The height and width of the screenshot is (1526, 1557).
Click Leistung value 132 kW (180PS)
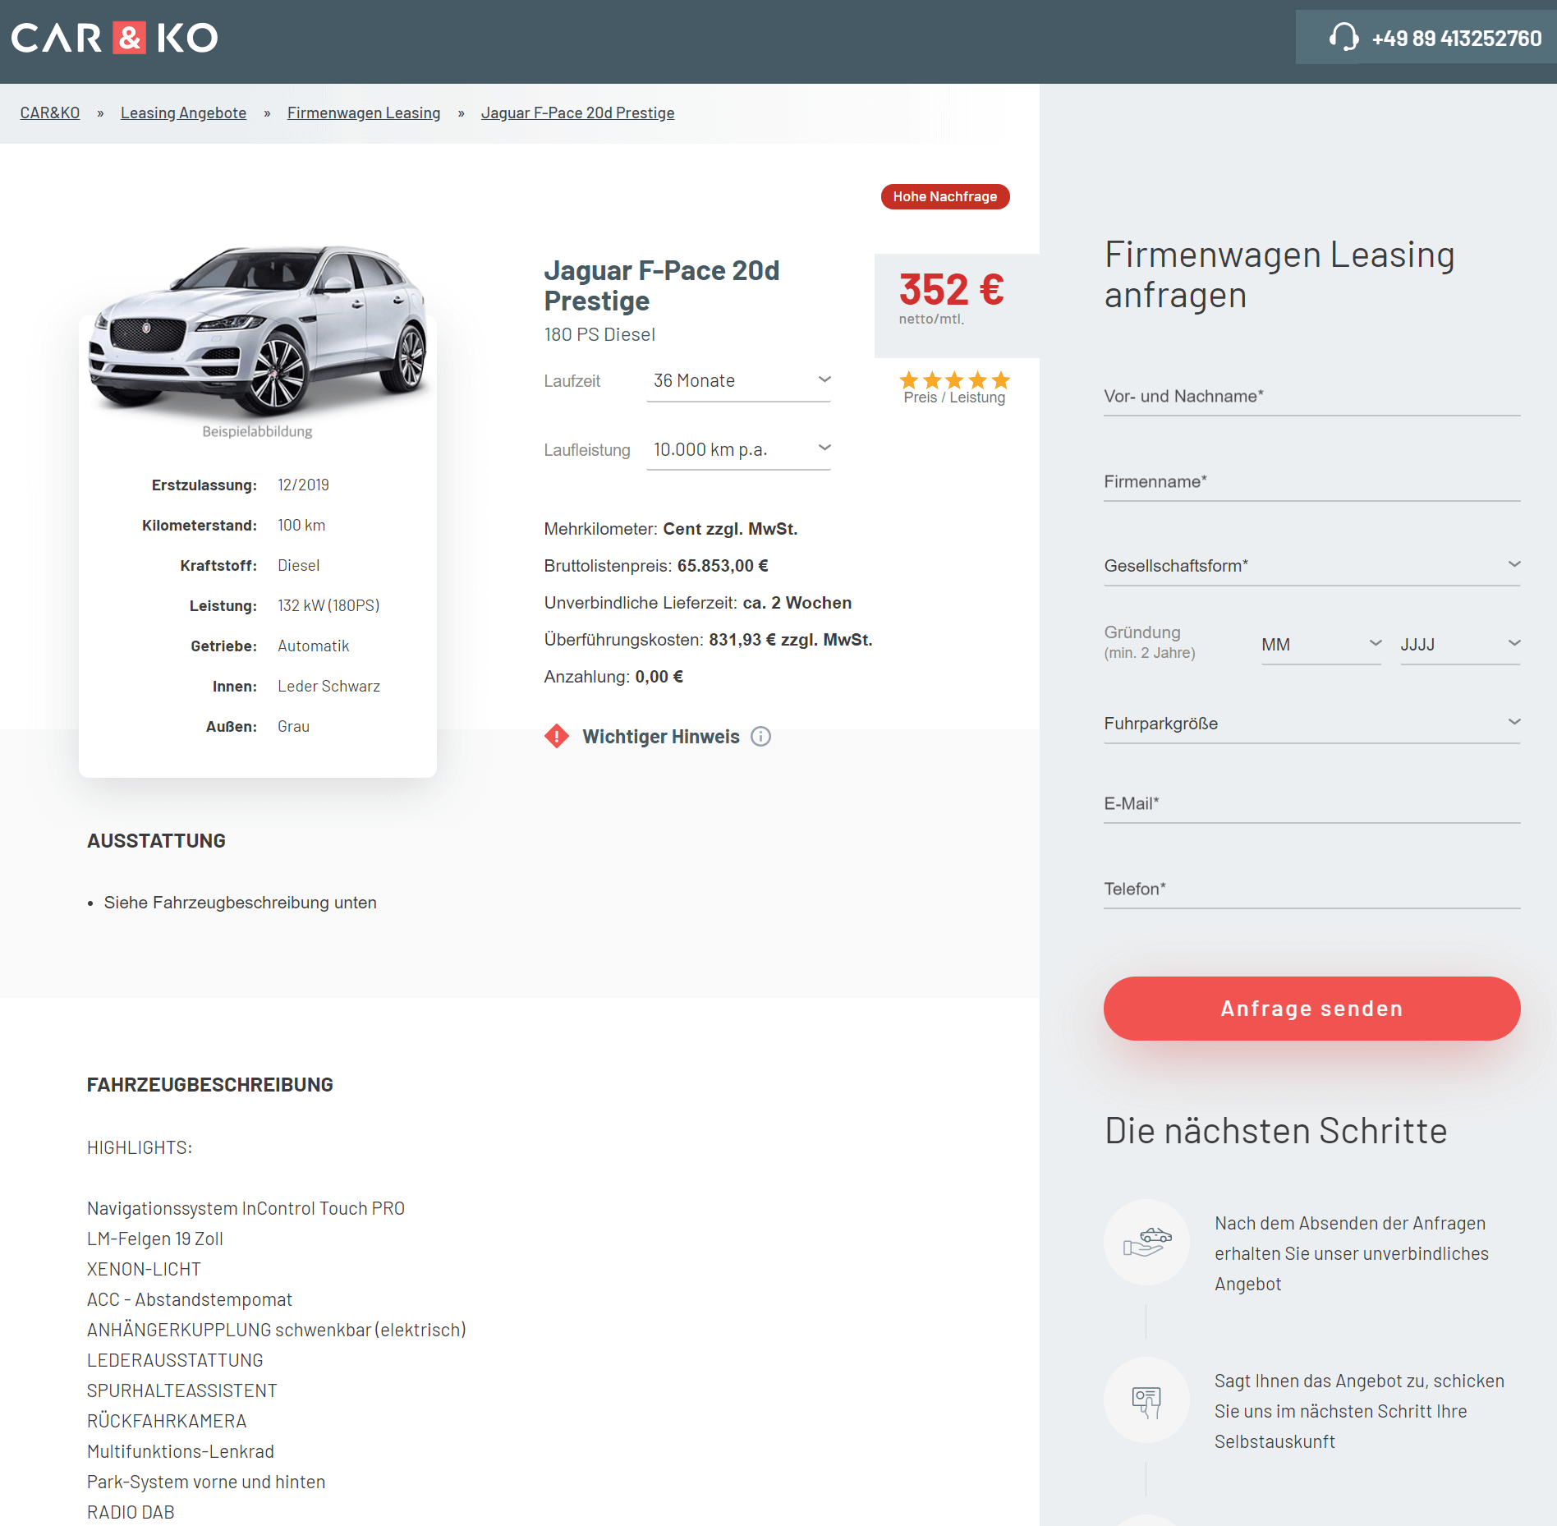(x=328, y=605)
